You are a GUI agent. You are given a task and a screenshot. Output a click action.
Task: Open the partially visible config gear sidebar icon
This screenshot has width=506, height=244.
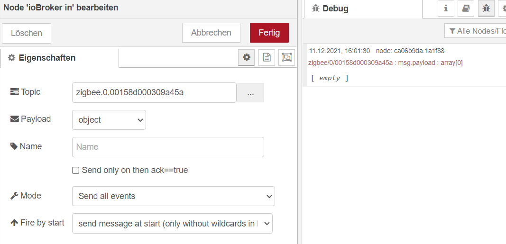tap(503, 9)
